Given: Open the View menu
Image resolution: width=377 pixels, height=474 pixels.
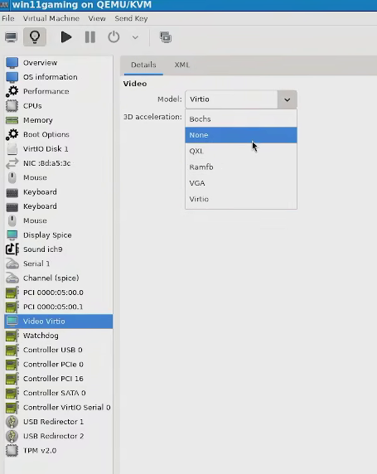Looking at the screenshot, I should click(97, 18).
